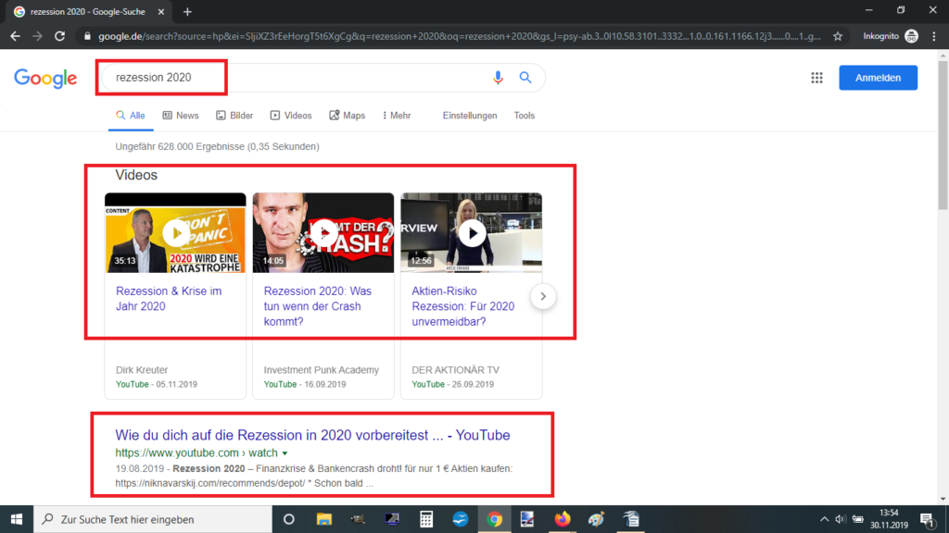The width and height of the screenshot is (949, 533).
Task: Open the search Tools options
Action: pyautogui.click(x=525, y=116)
